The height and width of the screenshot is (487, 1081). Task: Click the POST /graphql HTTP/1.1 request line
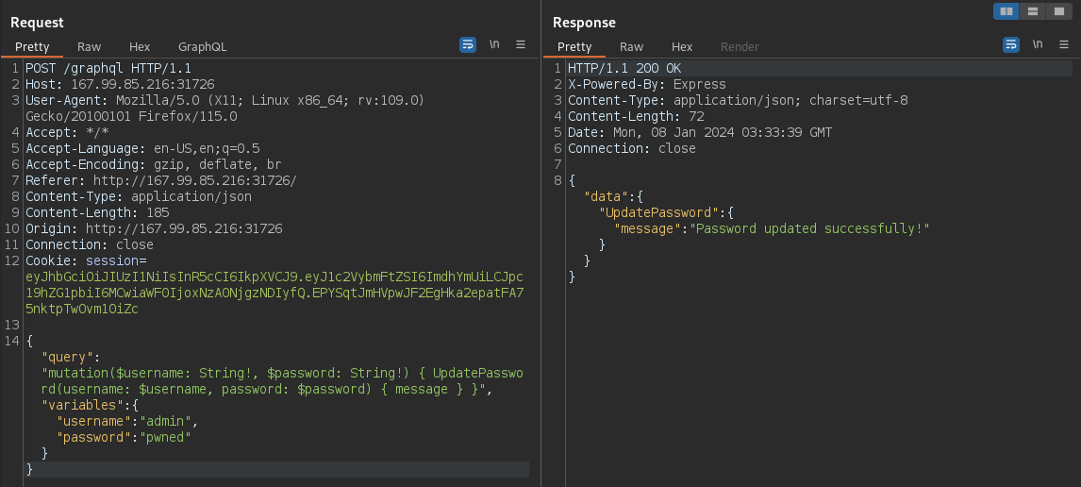[x=108, y=68]
